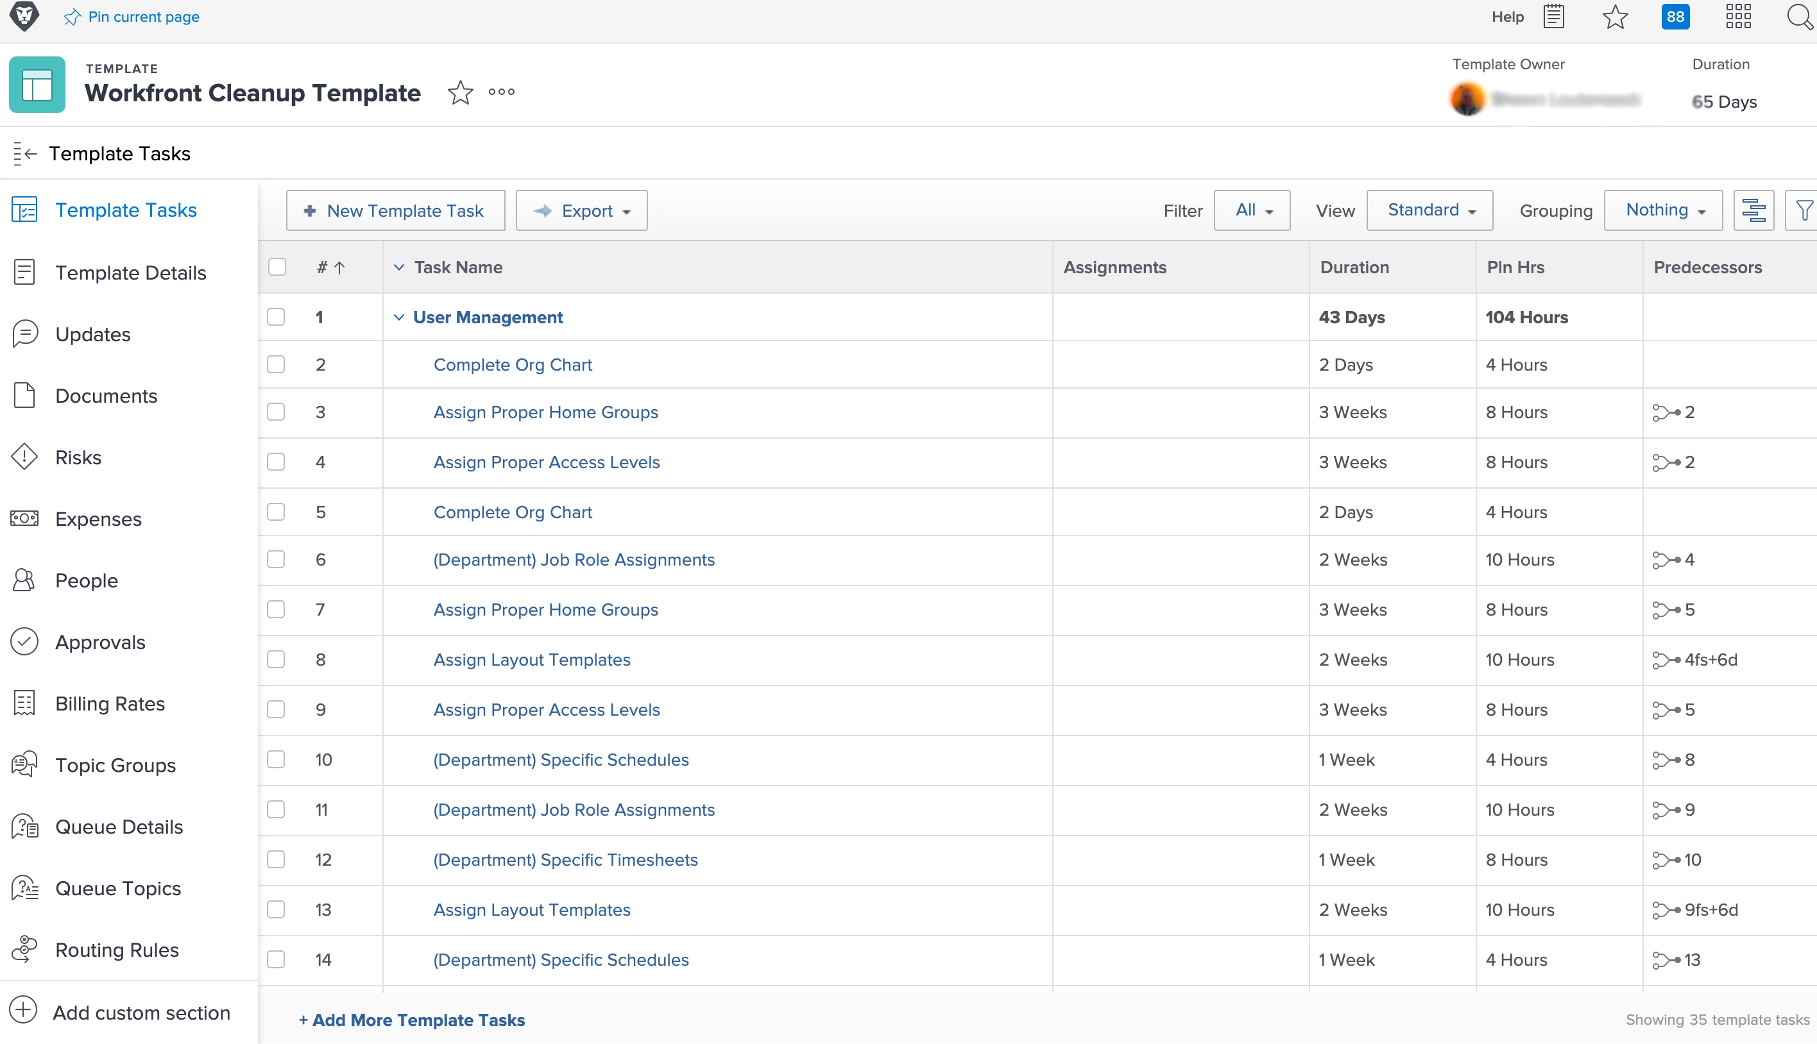1817x1044 pixels.
Task: Open the Filter All dropdown
Action: [1252, 210]
